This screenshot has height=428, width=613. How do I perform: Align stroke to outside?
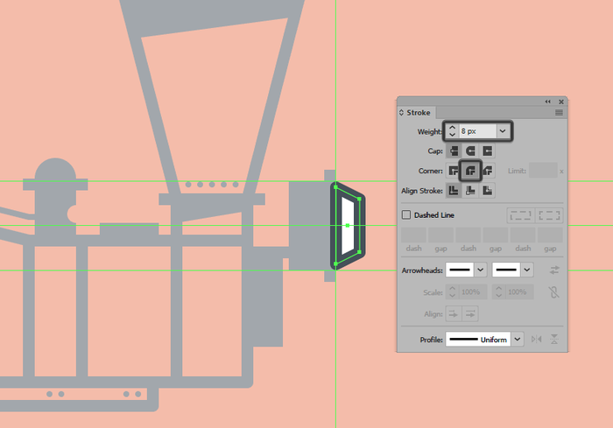(x=488, y=190)
